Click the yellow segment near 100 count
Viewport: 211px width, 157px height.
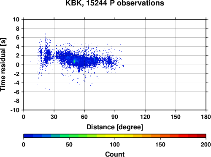click(x=115, y=136)
